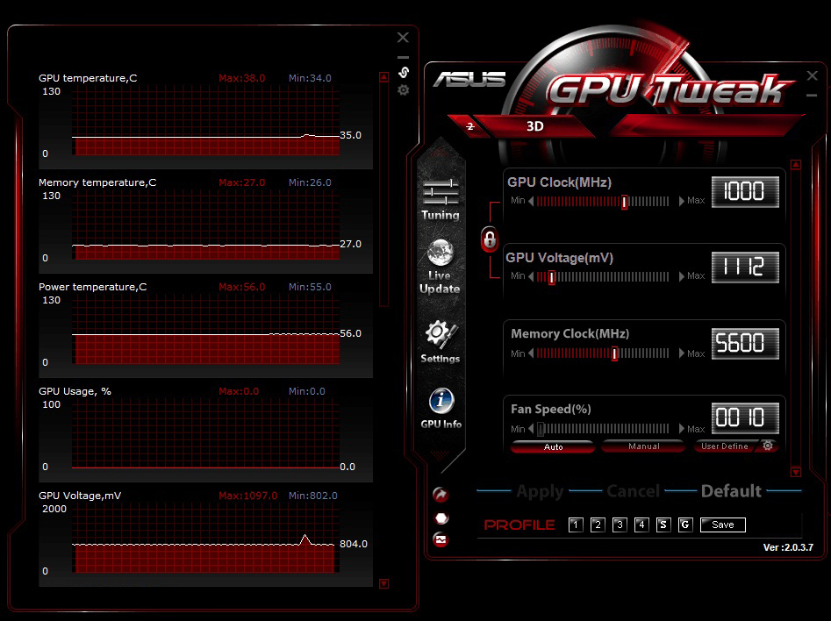Save the current profile
Viewport: 831px width, 621px height.
pyautogui.click(x=723, y=525)
